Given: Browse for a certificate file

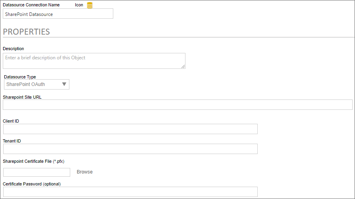Looking at the screenshot, I should [x=85, y=172].
